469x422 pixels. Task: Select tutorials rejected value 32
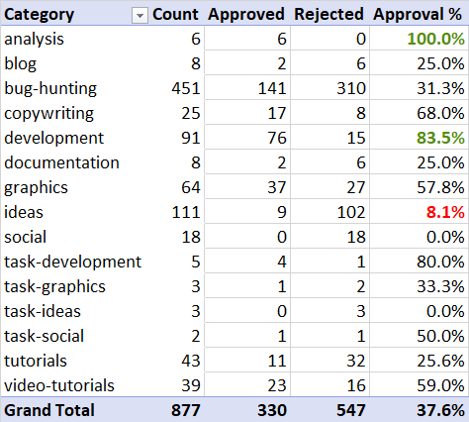(356, 361)
